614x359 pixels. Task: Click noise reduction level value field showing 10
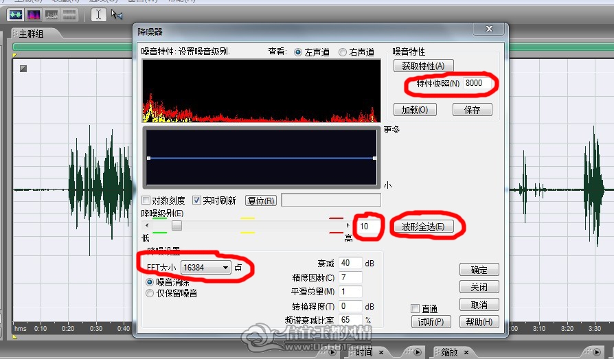click(368, 227)
